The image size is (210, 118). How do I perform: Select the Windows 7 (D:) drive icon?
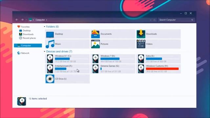[95, 59]
